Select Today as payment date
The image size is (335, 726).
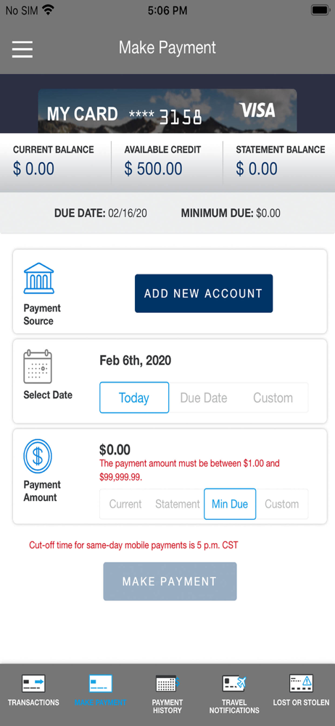tap(134, 398)
